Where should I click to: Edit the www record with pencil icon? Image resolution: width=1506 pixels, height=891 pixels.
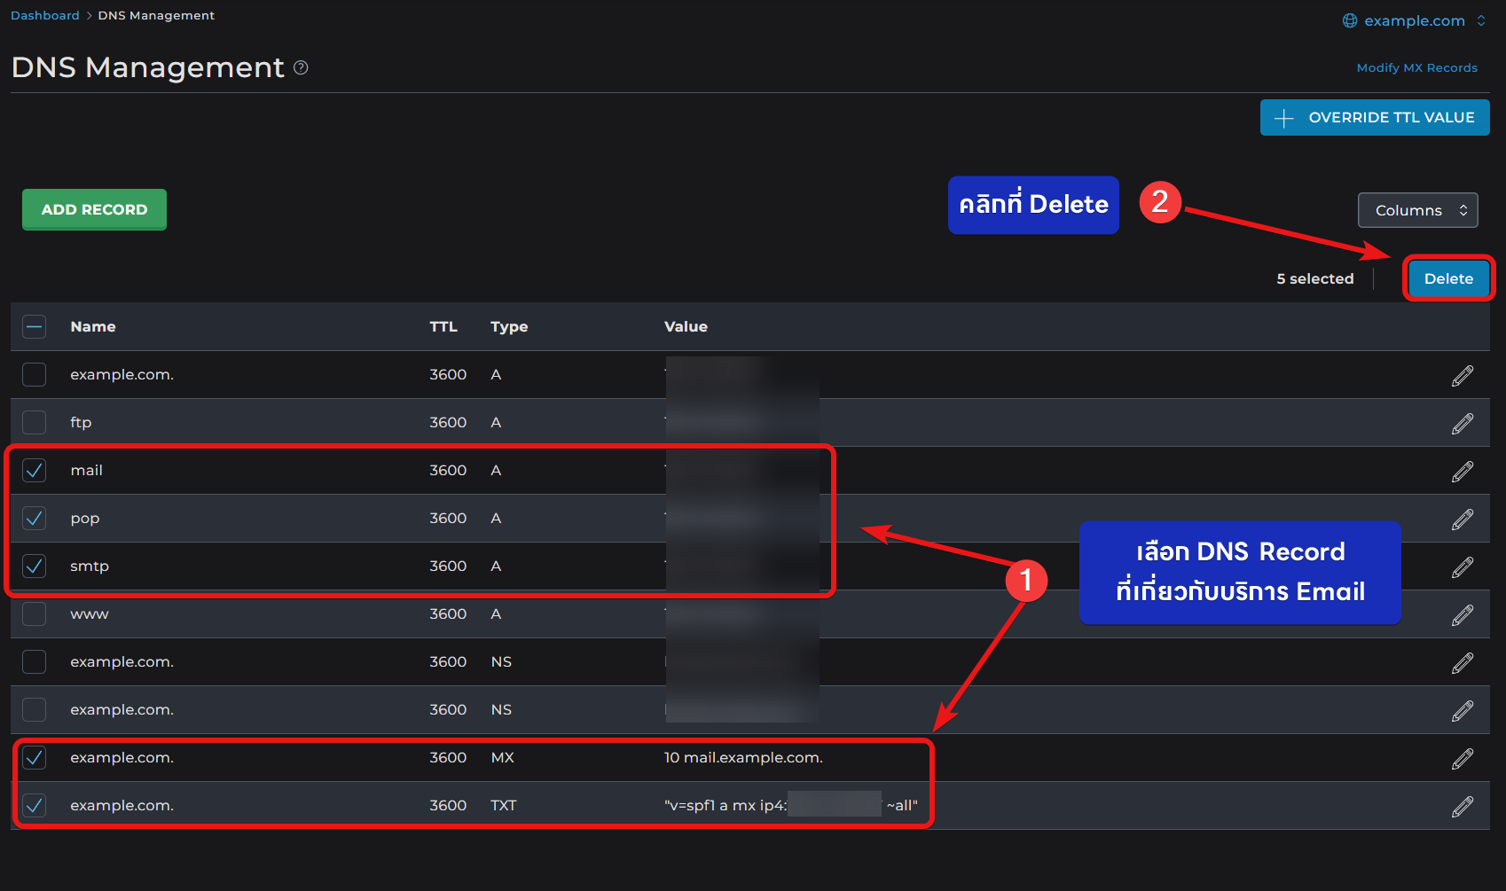(x=1463, y=614)
